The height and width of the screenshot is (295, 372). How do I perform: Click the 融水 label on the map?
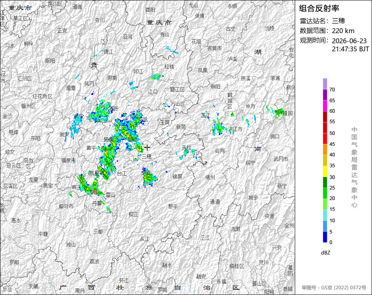[x=167, y=265]
